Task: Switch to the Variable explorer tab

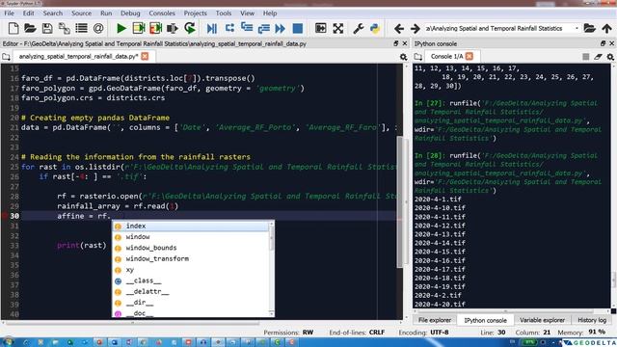Action: coord(542,320)
